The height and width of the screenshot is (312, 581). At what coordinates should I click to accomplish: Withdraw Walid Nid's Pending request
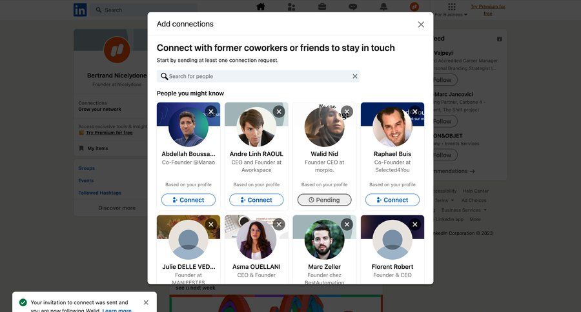(x=324, y=200)
